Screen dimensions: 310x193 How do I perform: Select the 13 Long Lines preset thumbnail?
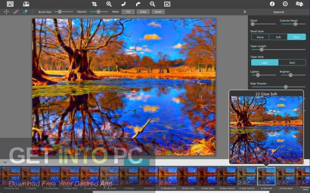(89, 176)
